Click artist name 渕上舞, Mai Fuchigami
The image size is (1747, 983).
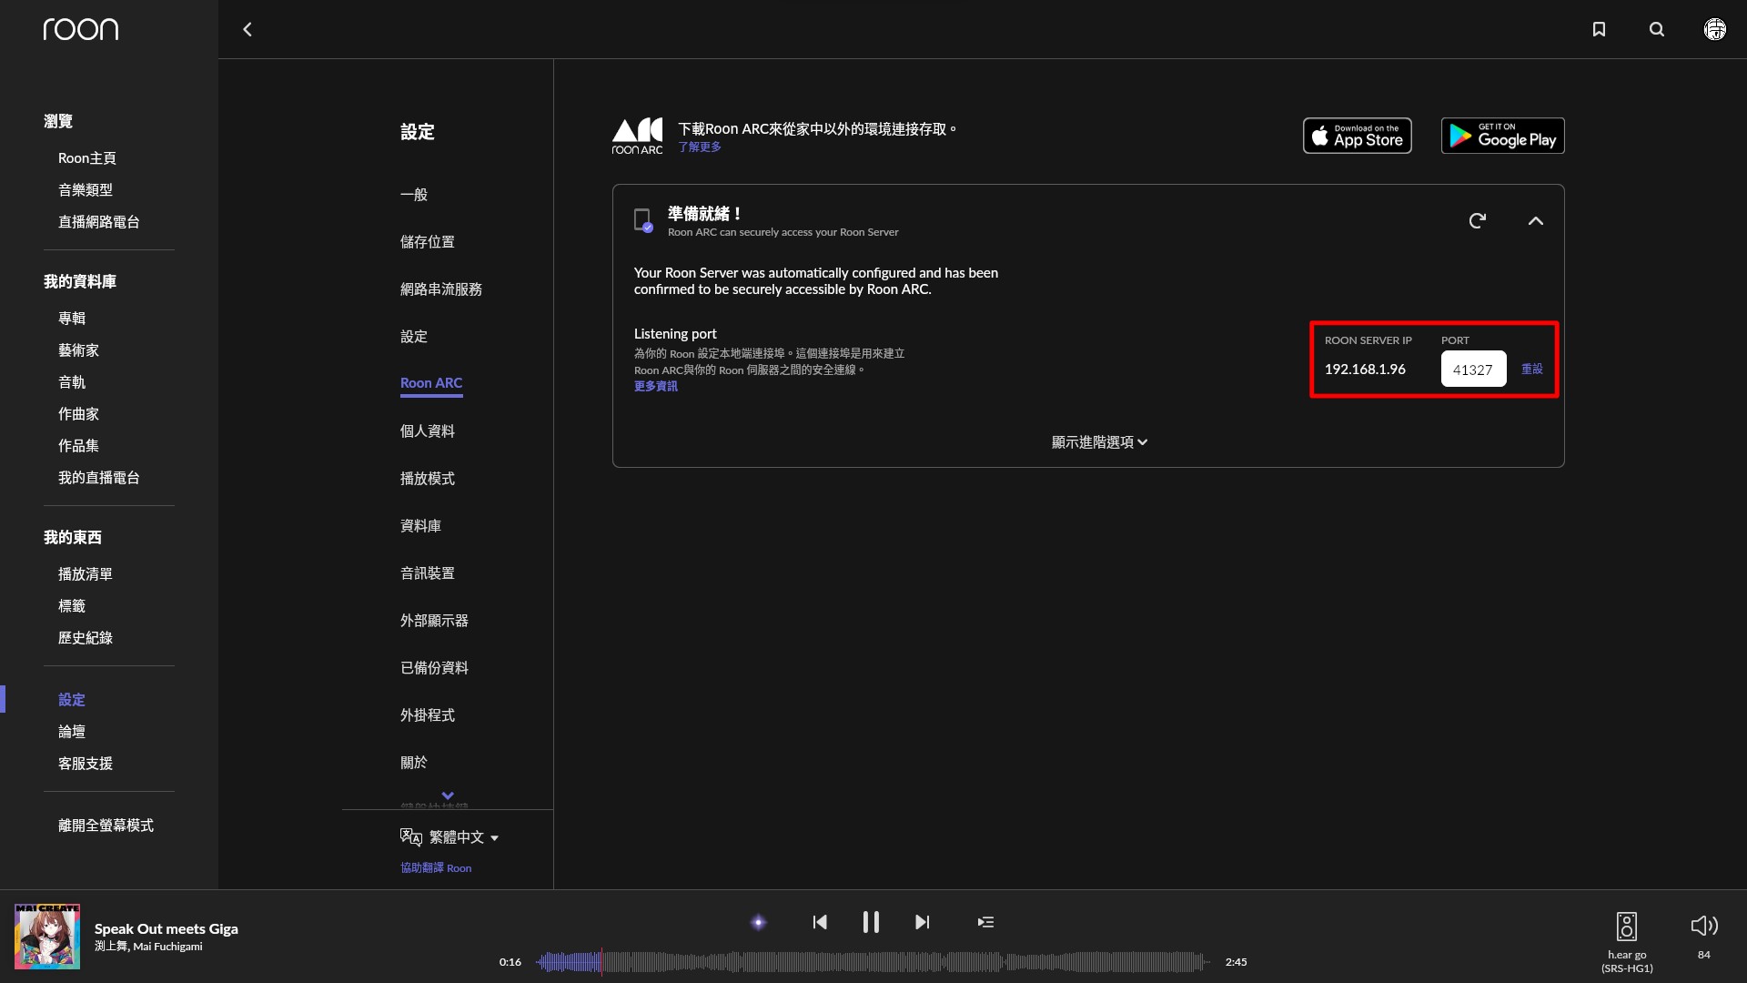pos(148,947)
